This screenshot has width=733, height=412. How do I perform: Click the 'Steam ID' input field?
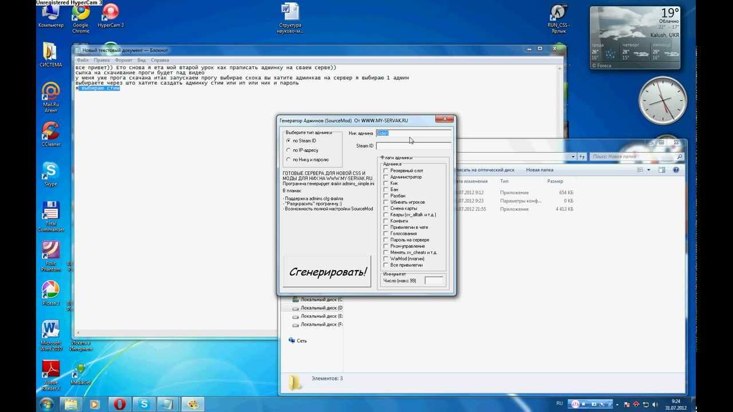tap(413, 146)
